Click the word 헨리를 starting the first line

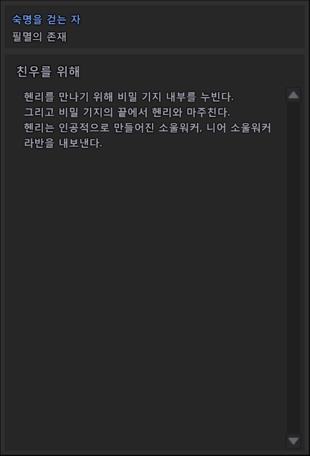click(x=39, y=97)
